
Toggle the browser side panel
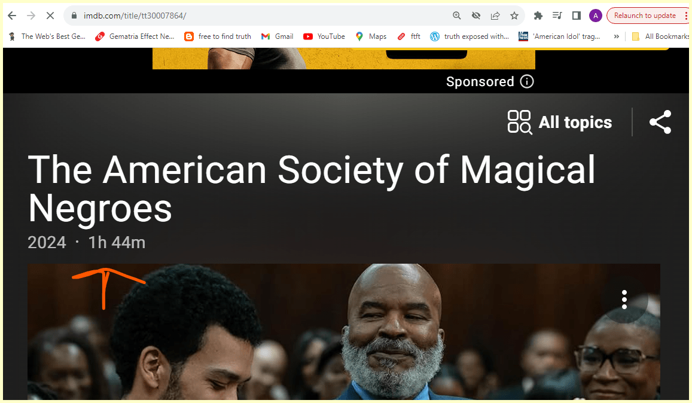click(577, 16)
